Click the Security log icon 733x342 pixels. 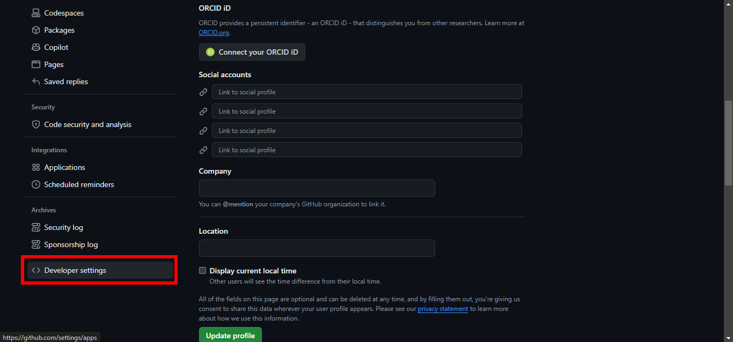[x=36, y=227]
